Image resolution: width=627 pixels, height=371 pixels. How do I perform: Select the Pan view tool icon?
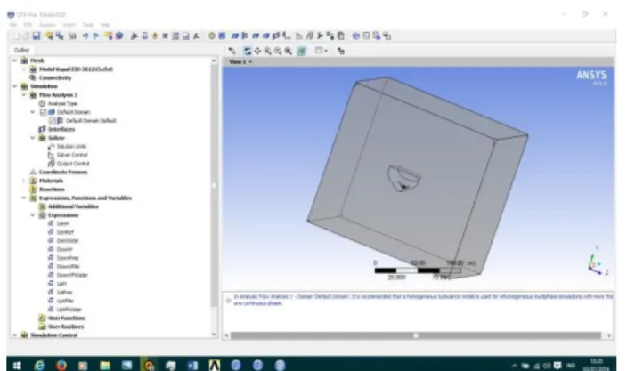click(x=257, y=51)
